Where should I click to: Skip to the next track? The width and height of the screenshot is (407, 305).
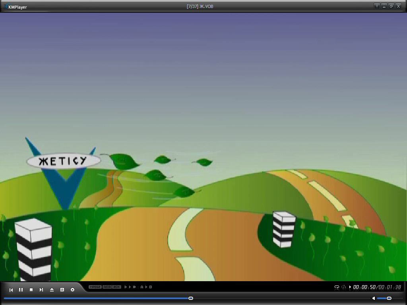tap(41, 290)
